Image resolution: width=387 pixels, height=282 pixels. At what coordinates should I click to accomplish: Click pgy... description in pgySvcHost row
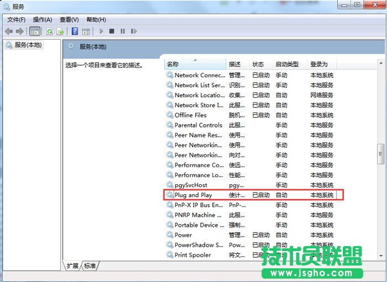pos(237,185)
